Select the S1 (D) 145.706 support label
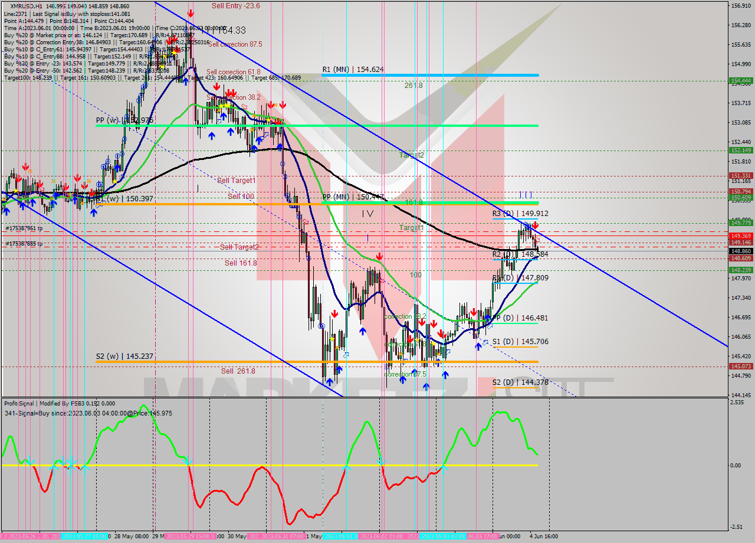 [x=520, y=342]
